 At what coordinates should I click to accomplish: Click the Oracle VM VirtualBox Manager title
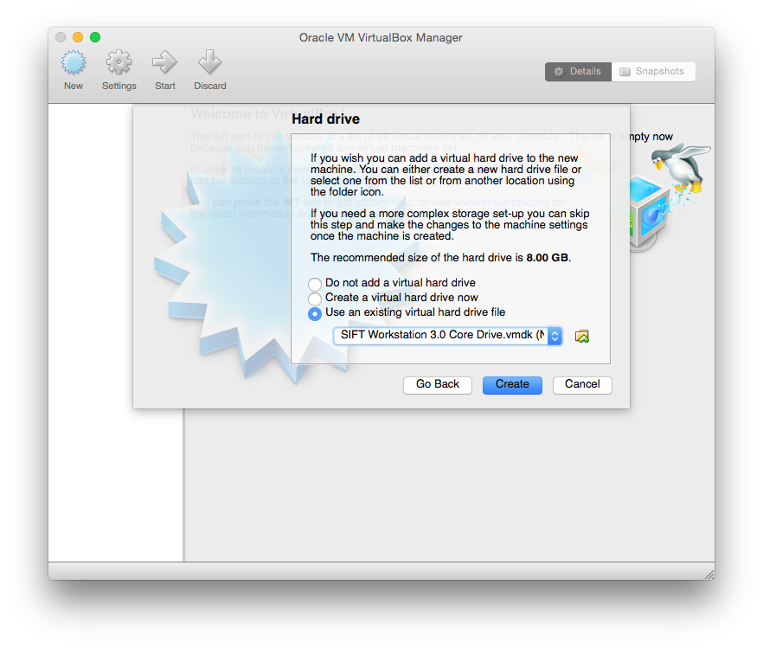pyautogui.click(x=381, y=37)
